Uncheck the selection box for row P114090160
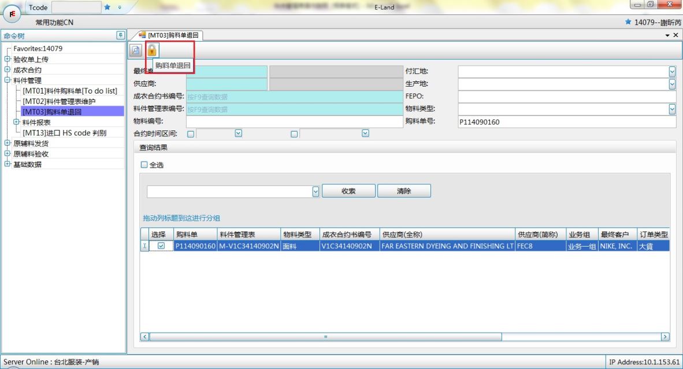683x369 pixels. click(x=161, y=246)
